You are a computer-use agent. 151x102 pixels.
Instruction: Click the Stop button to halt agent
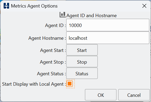[82, 62]
